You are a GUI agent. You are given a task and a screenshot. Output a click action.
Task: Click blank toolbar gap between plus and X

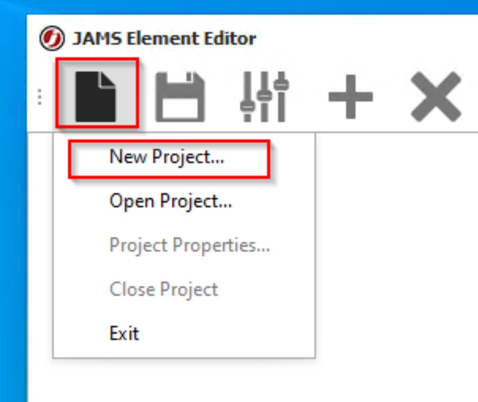coord(392,97)
